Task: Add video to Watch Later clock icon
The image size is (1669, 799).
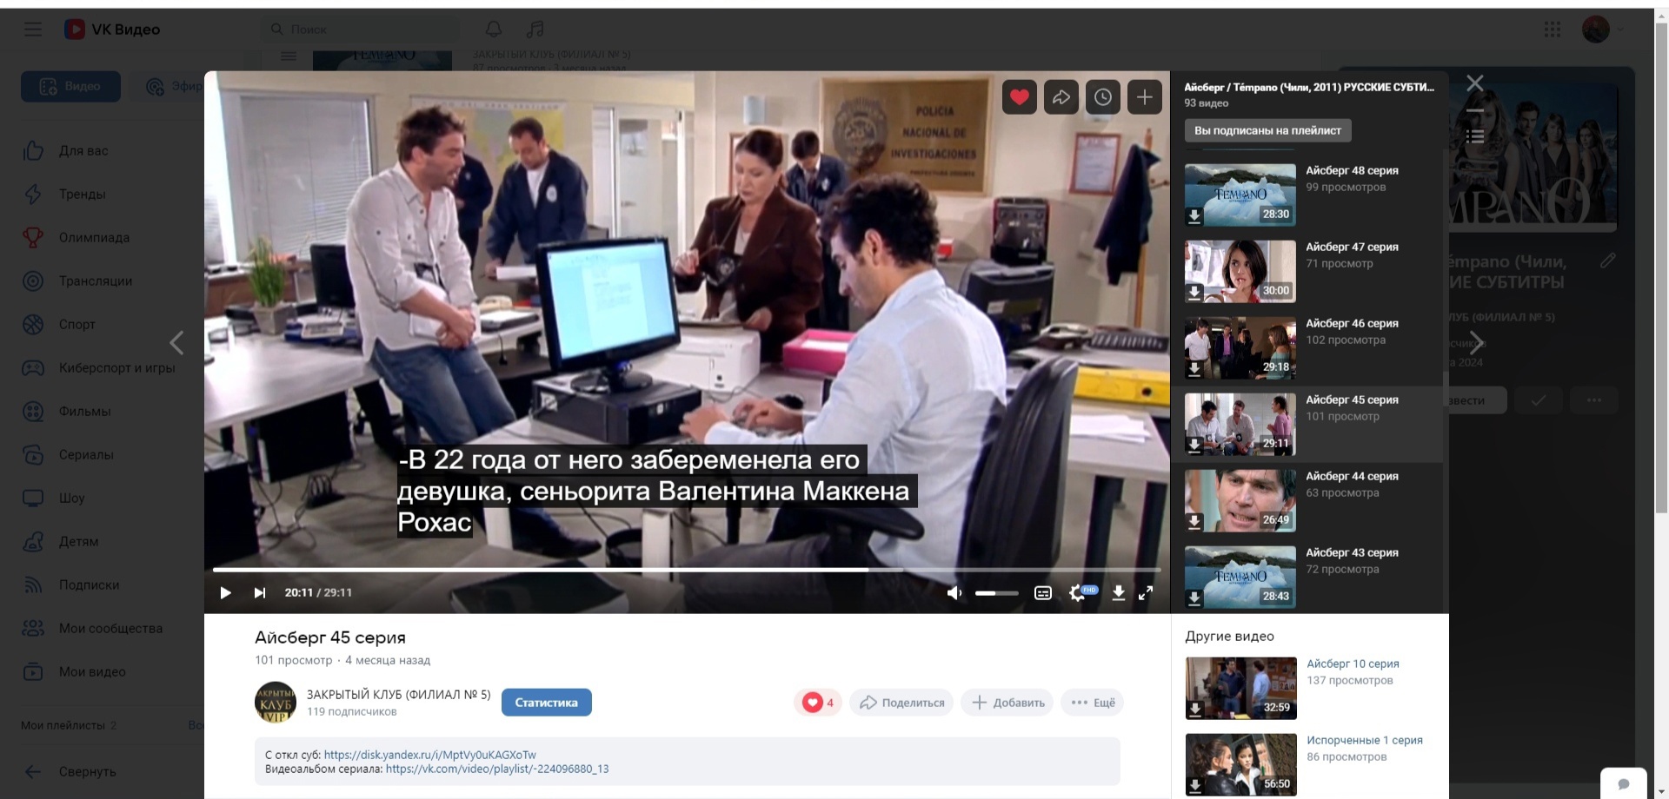Action: (1103, 97)
